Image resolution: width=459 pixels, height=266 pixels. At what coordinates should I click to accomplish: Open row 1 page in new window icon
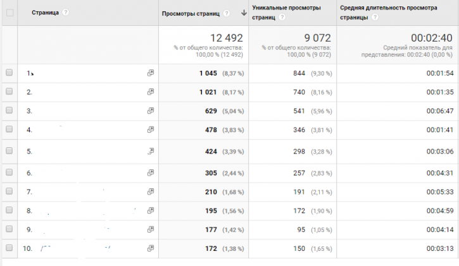point(151,73)
